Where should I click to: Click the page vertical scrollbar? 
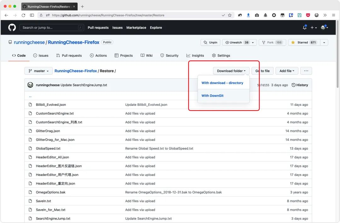(x=337, y=54)
